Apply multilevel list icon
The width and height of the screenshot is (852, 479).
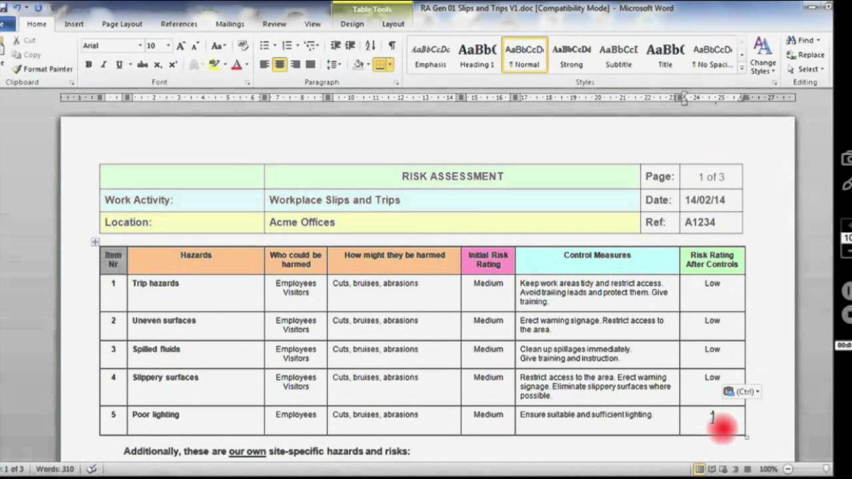pos(309,45)
